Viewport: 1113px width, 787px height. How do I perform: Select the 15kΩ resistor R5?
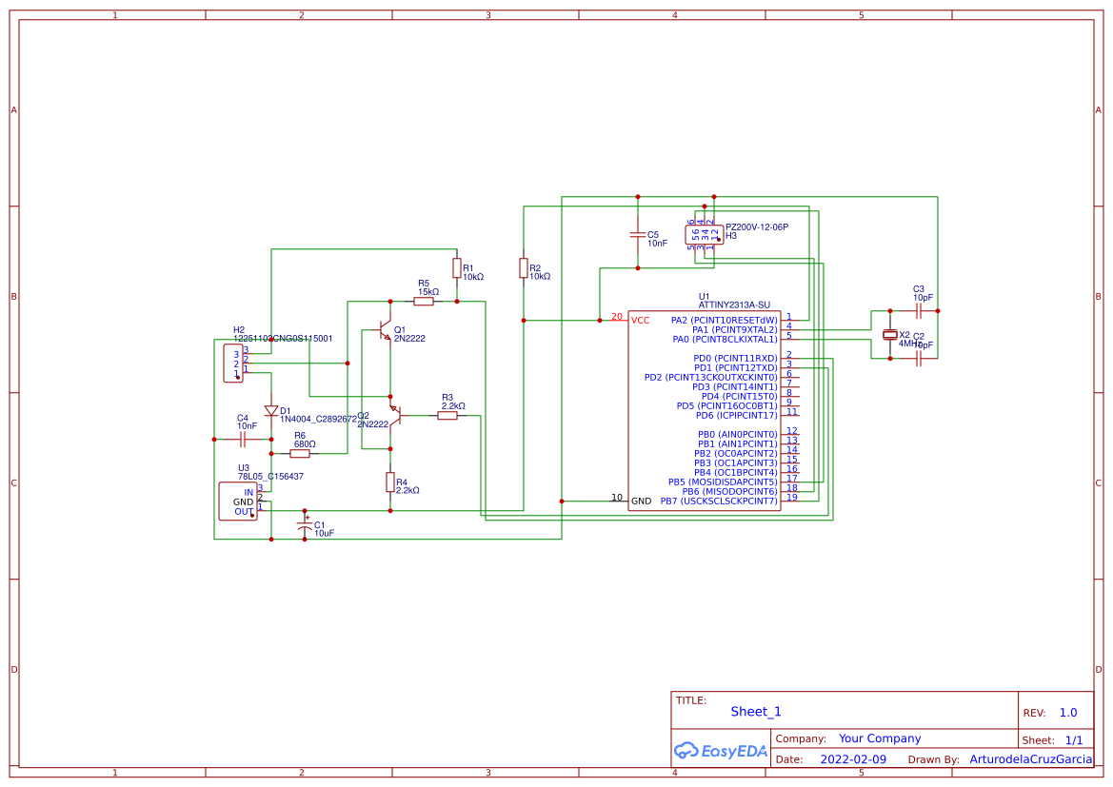[422, 300]
